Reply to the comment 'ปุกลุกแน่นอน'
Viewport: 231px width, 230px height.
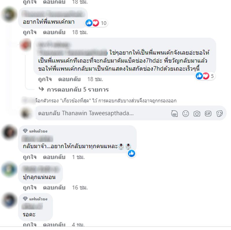[54, 188]
